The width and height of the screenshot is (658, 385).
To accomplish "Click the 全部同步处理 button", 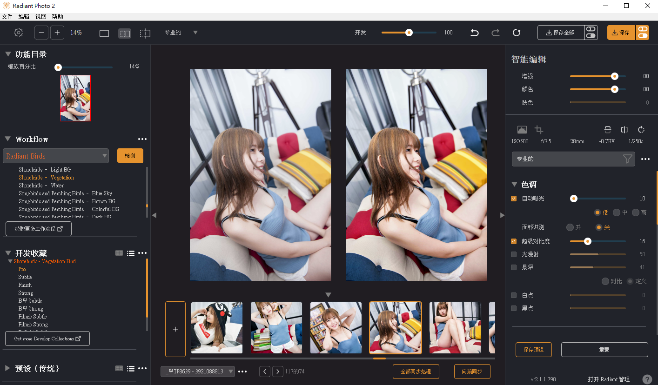I will click(x=416, y=372).
